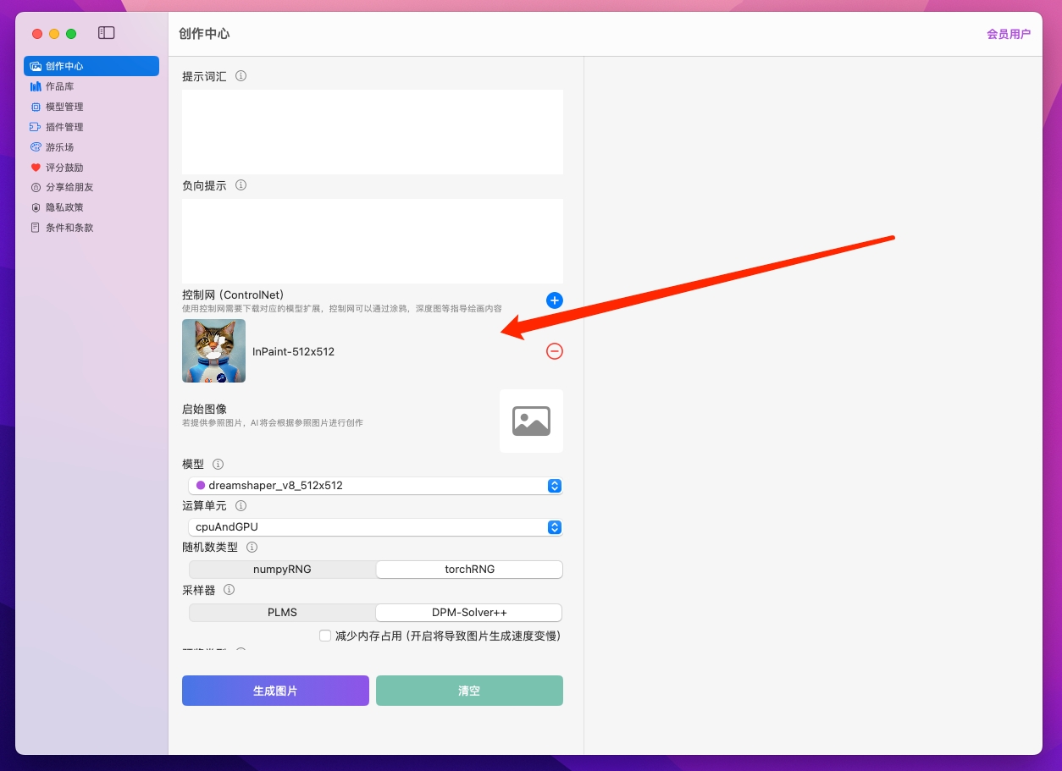
Task: Select PLMS sampler option
Action: (282, 612)
